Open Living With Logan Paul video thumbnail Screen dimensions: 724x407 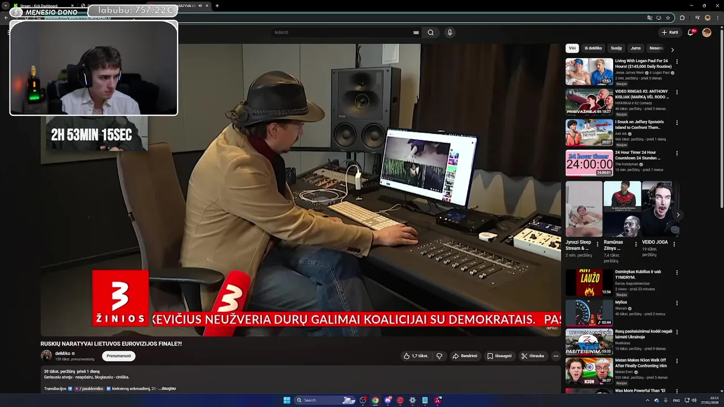click(589, 71)
